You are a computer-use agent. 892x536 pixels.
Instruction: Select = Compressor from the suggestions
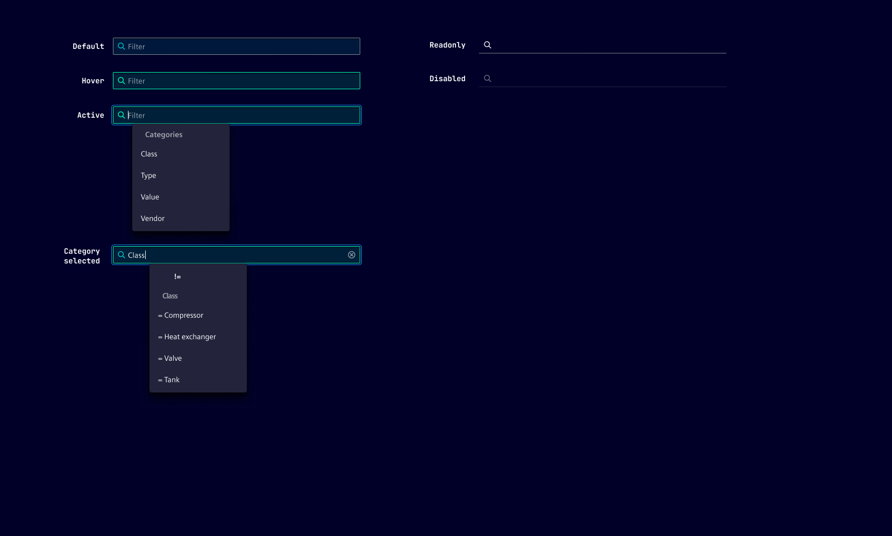pyautogui.click(x=181, y=315)
